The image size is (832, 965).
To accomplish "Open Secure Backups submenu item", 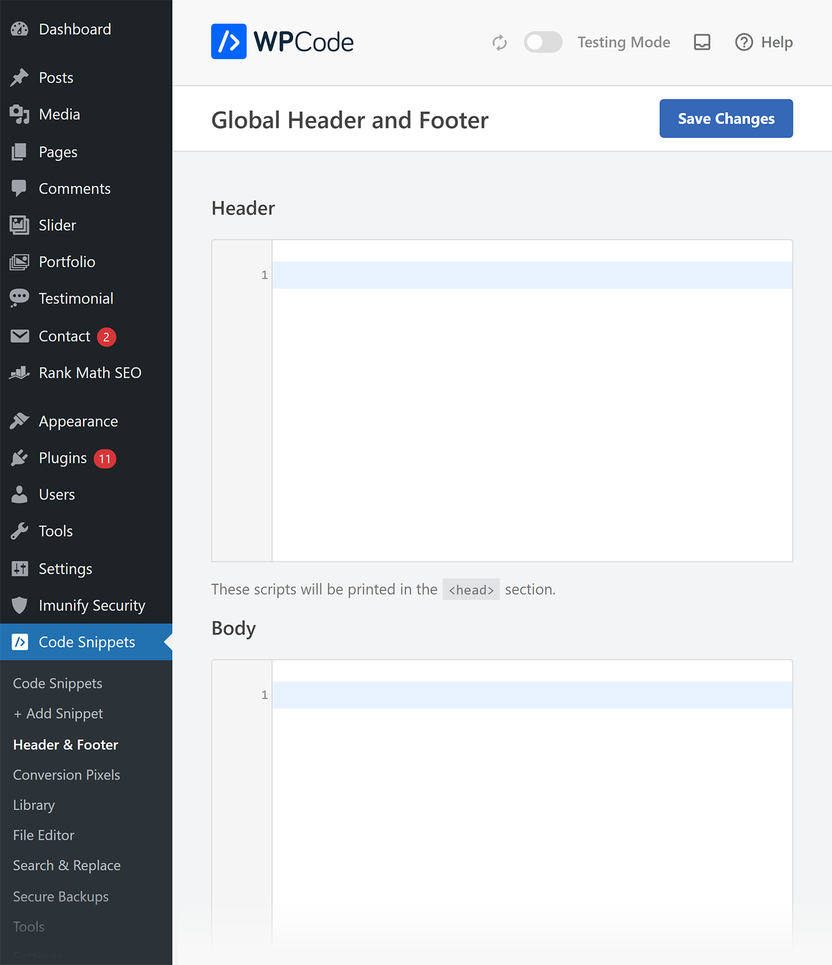I will [x=61, y=896].
